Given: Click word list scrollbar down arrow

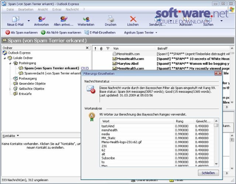Looking at the screenshot, I should 216,164.
